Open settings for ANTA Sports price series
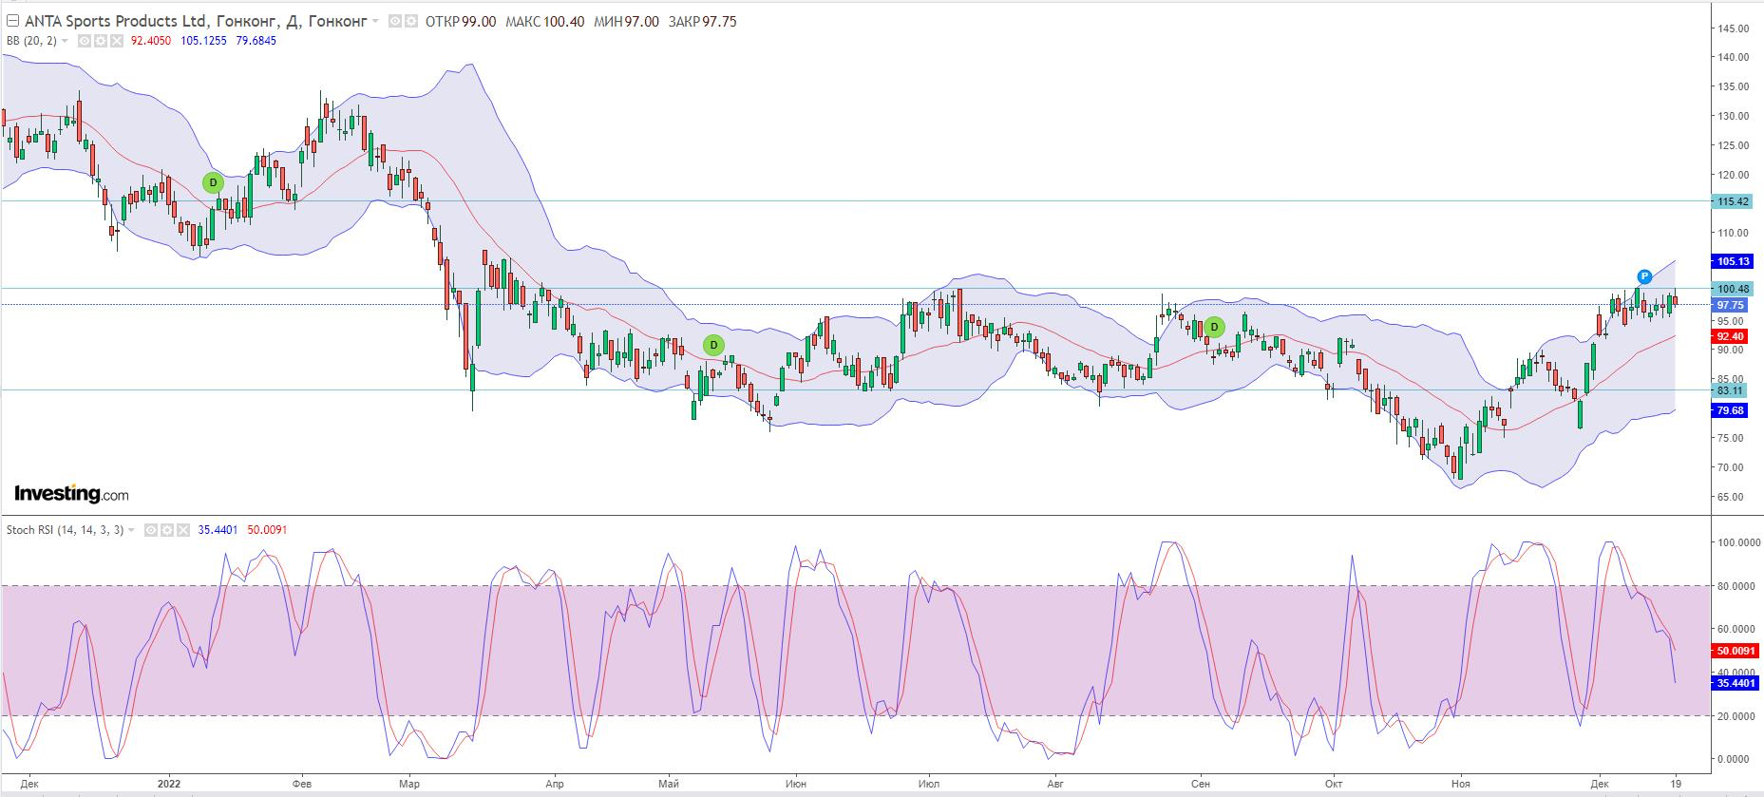Image resolution: width=1764 pixels, height=797 pixels. click(410, 21)
